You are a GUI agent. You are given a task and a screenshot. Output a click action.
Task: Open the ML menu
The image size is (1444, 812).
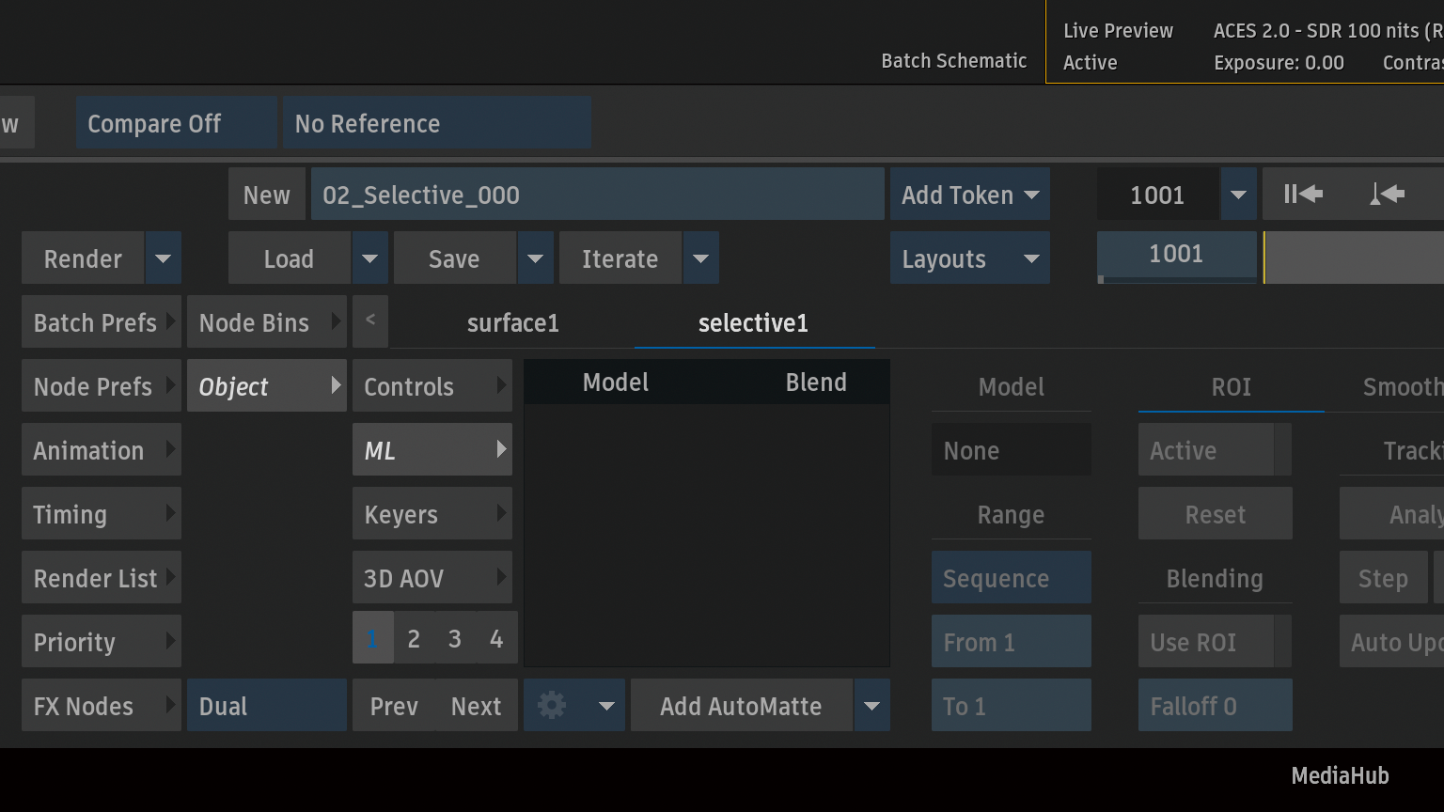pos(432,450)
